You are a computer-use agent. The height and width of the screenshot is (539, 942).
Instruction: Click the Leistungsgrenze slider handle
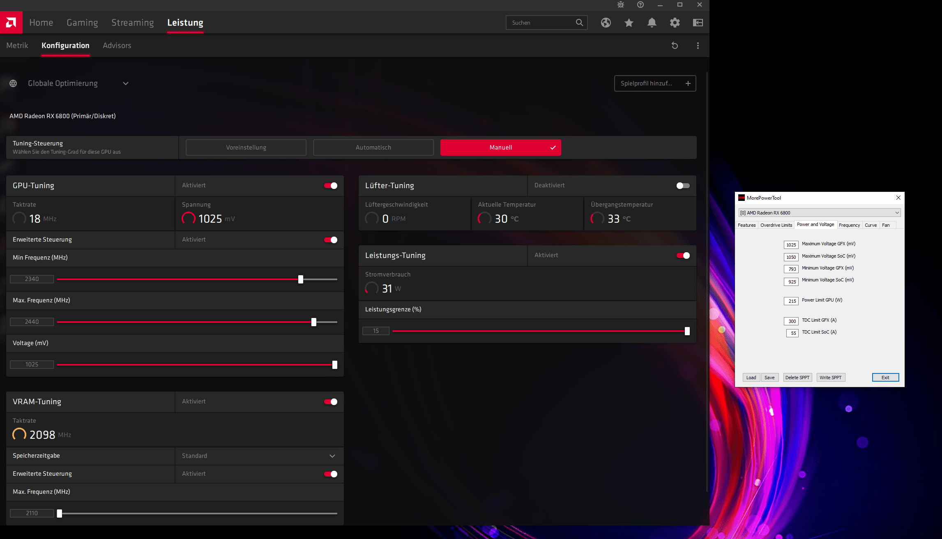[687, 331]
